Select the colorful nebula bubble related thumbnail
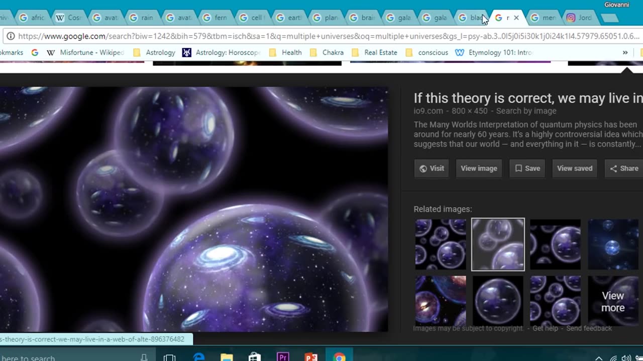This screenshot has width=643, height=361. (441, 301)
